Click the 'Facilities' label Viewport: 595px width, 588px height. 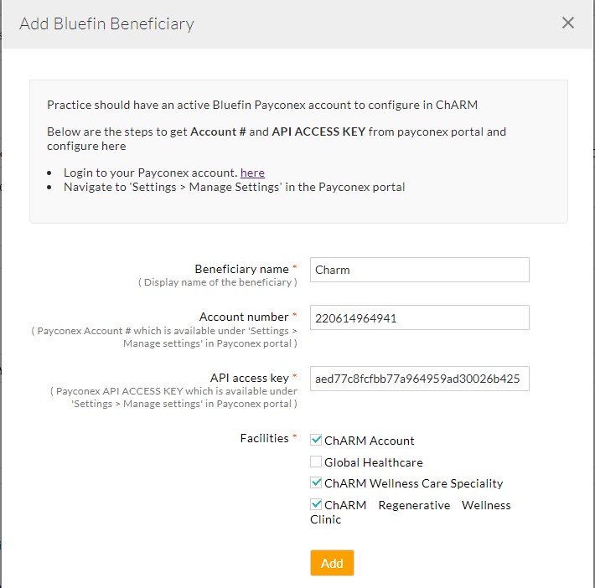(265, 438)
